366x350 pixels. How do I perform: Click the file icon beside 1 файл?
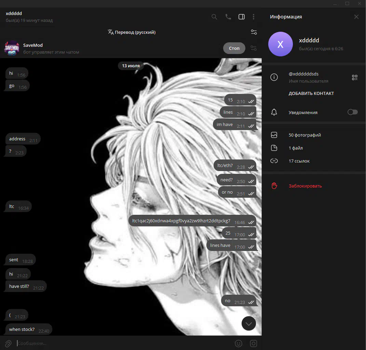tap(274, 148)
